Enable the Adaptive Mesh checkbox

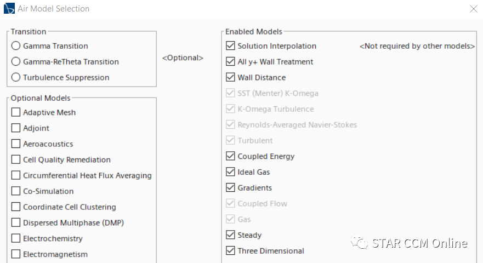[x=16, y=113]
